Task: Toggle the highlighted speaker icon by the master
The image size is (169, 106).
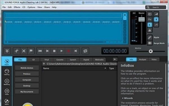Action: click(x=150, y=25)
